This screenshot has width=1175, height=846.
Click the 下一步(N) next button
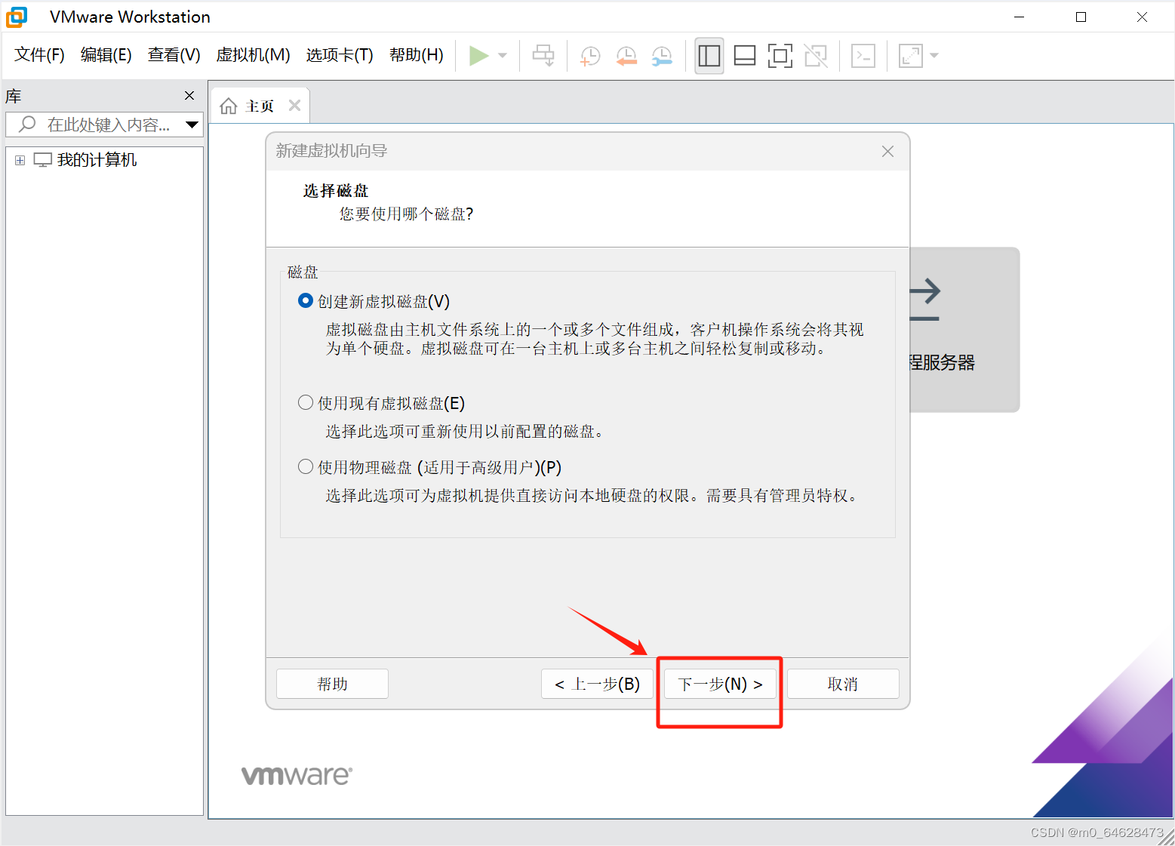pyautogui.click(x=720, y=684)
